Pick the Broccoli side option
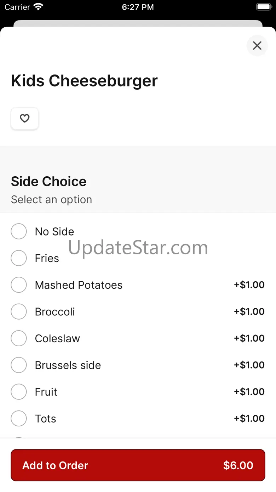 point(19,312)
